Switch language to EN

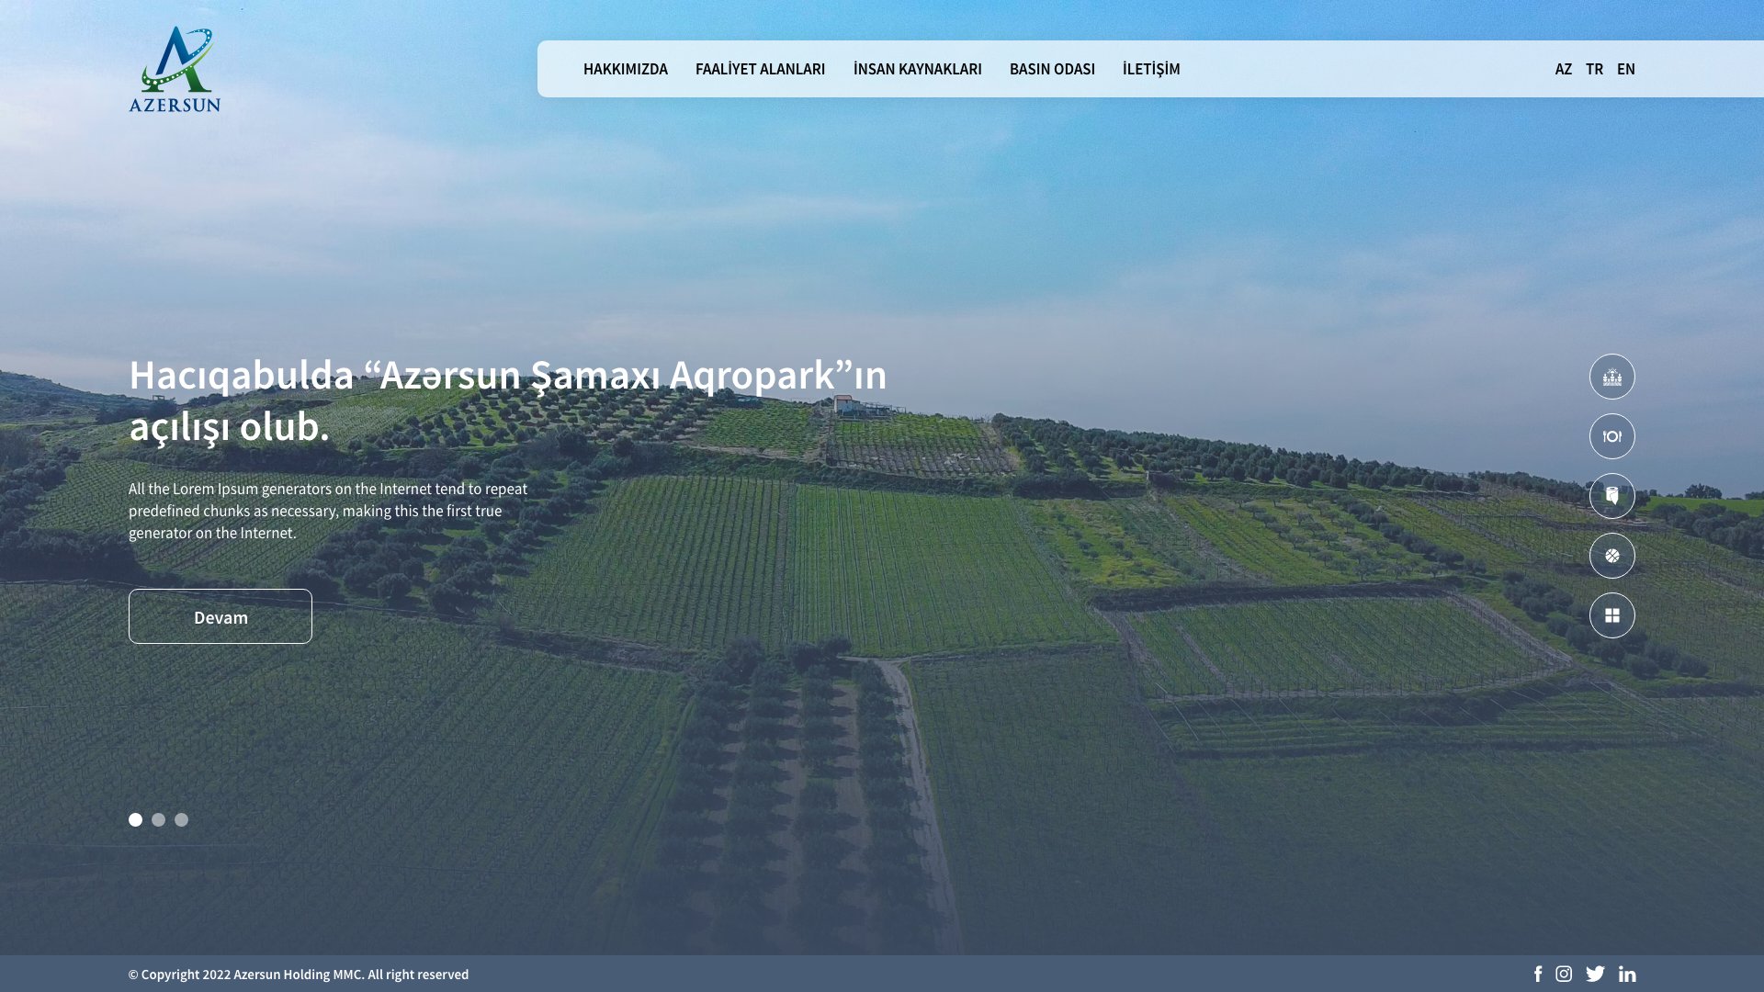1625,69
